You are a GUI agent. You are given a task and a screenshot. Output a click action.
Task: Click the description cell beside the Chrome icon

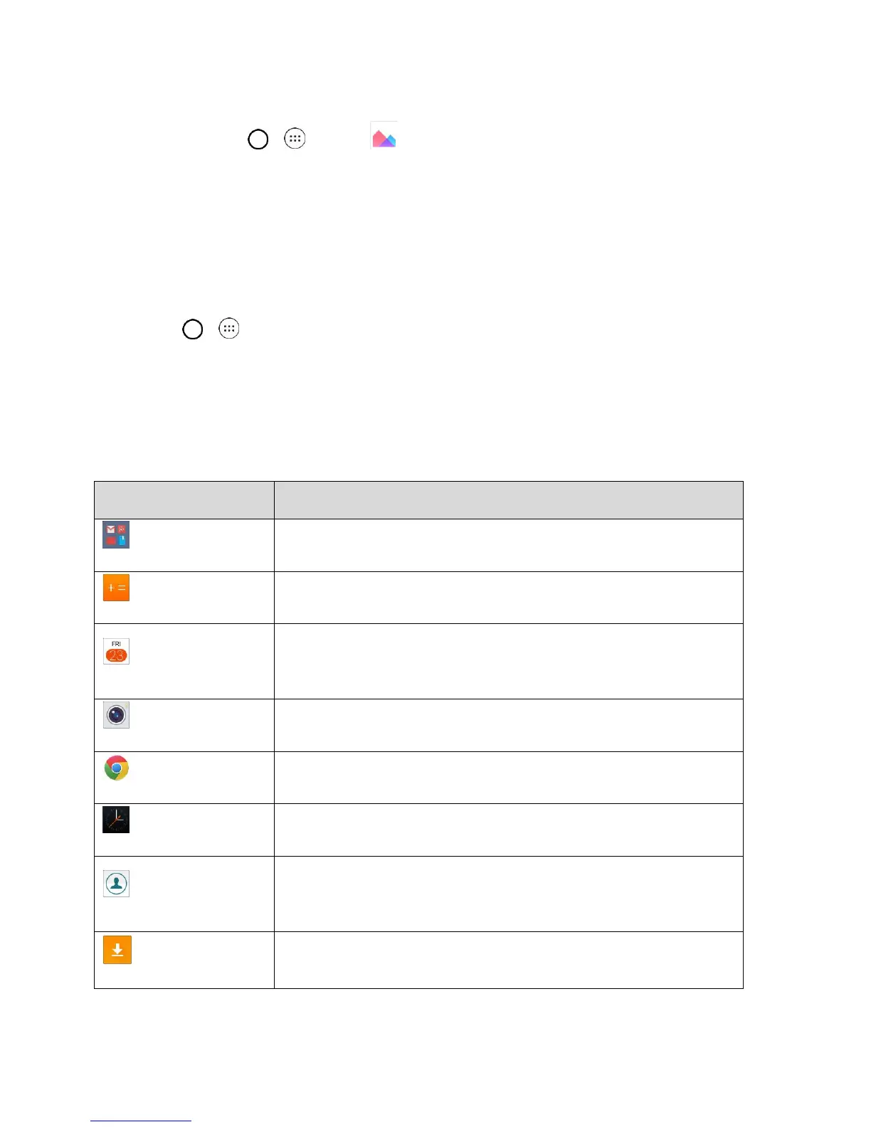pos(509,778)
